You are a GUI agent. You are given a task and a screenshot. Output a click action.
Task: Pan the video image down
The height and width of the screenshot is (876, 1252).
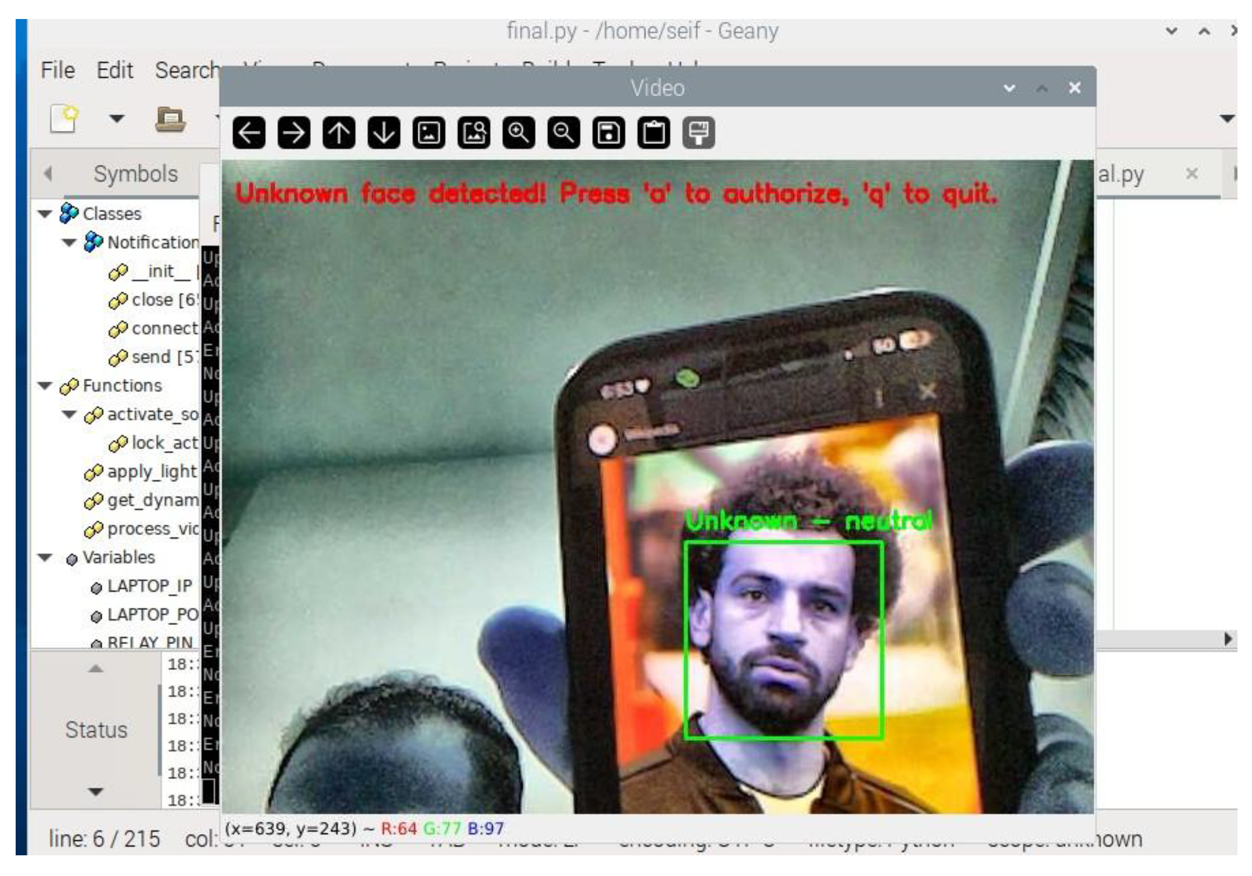coord(384,133)
